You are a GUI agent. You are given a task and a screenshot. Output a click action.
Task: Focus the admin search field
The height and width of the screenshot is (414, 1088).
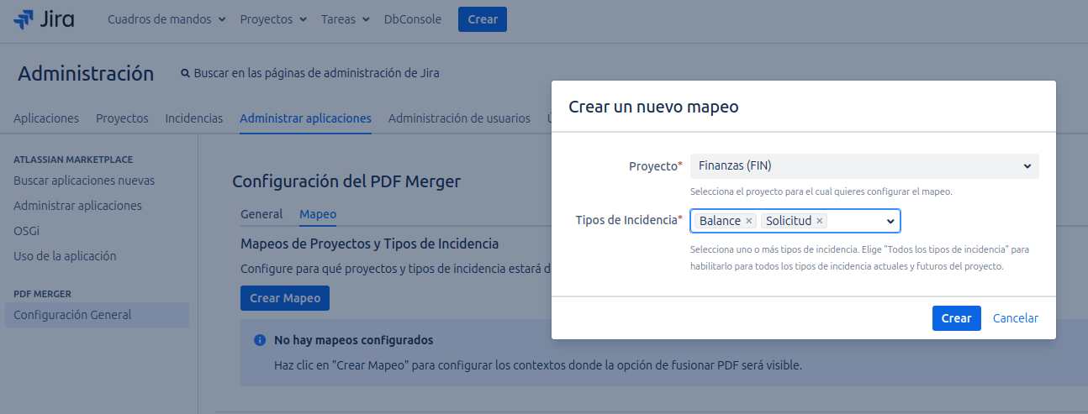coord(316,73)
